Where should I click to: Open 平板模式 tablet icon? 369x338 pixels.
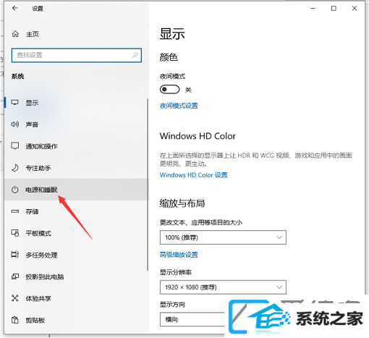15,233
